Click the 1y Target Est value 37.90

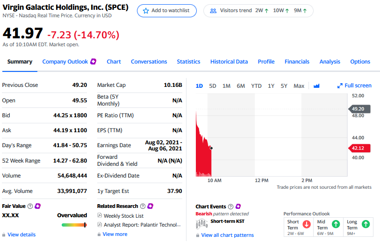pyautogui.click(x=174, y=191)
